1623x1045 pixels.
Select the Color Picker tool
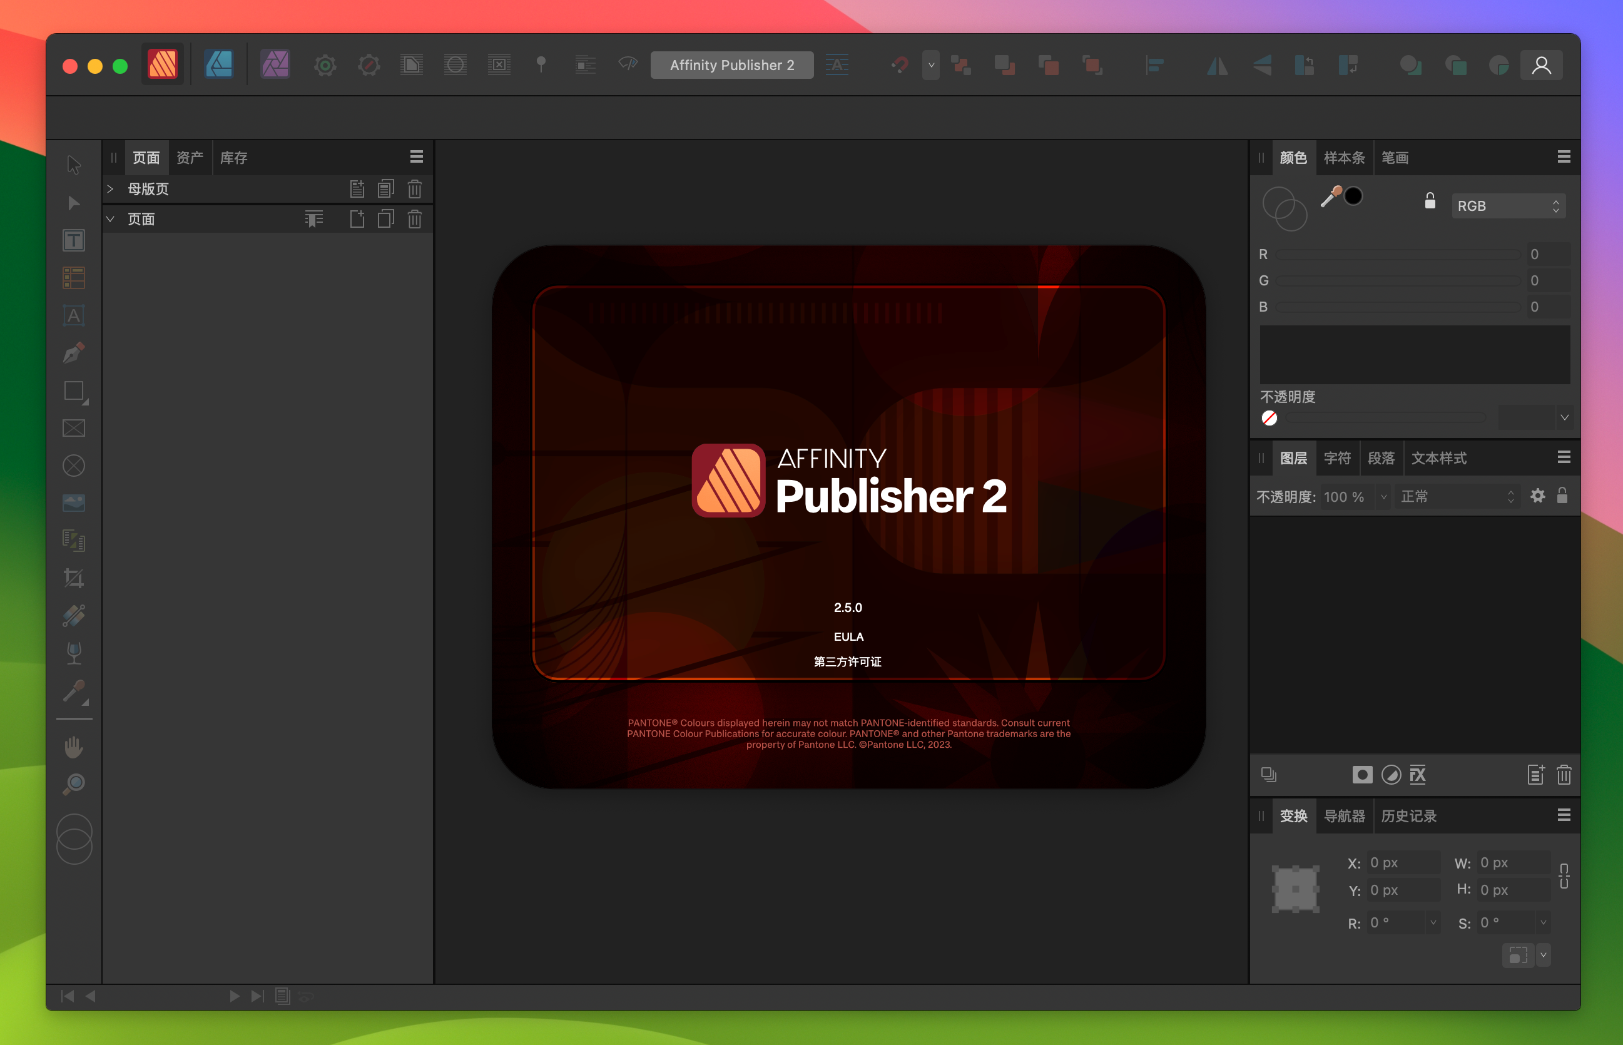tap(74, 690)
